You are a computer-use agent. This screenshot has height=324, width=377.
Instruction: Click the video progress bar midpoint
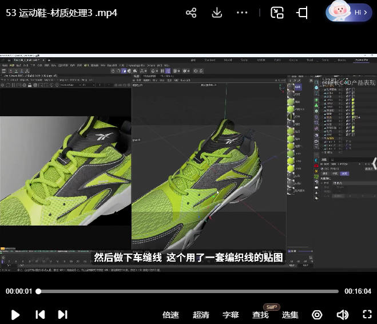(x=188, y=291)
